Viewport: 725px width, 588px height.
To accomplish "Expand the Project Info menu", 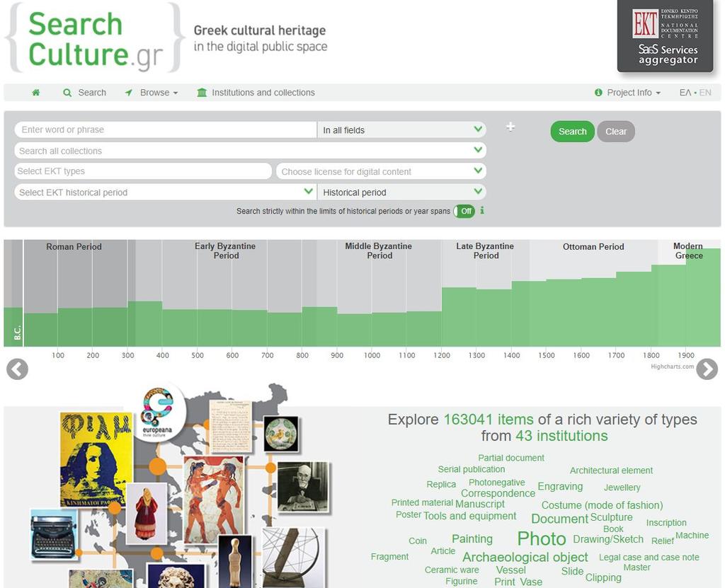I will click(x=634, y=93).
